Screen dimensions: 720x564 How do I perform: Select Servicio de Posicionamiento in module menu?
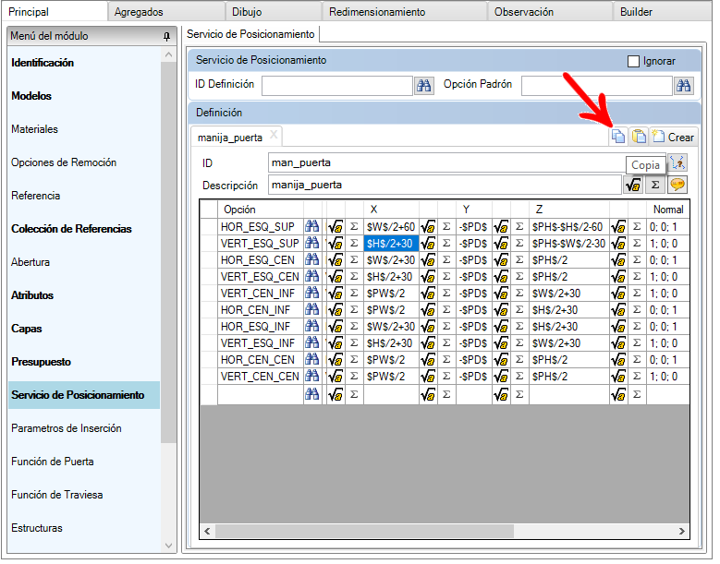(x=84, y=395)
